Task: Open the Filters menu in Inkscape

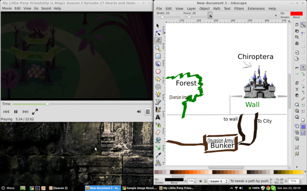Action: coord(239,9)
